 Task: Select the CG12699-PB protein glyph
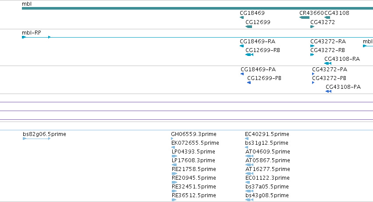coord(249,83)
